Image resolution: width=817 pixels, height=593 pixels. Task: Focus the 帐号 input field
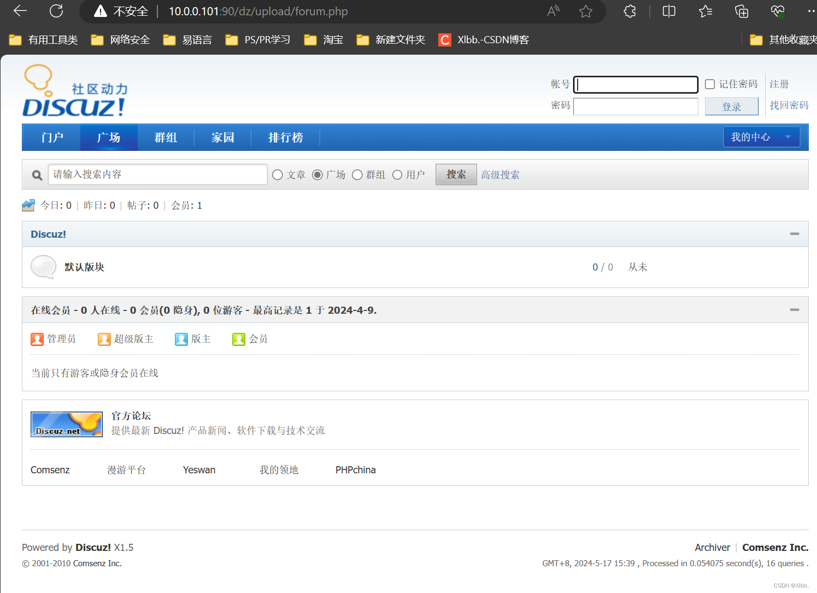[x=636, y=85]
